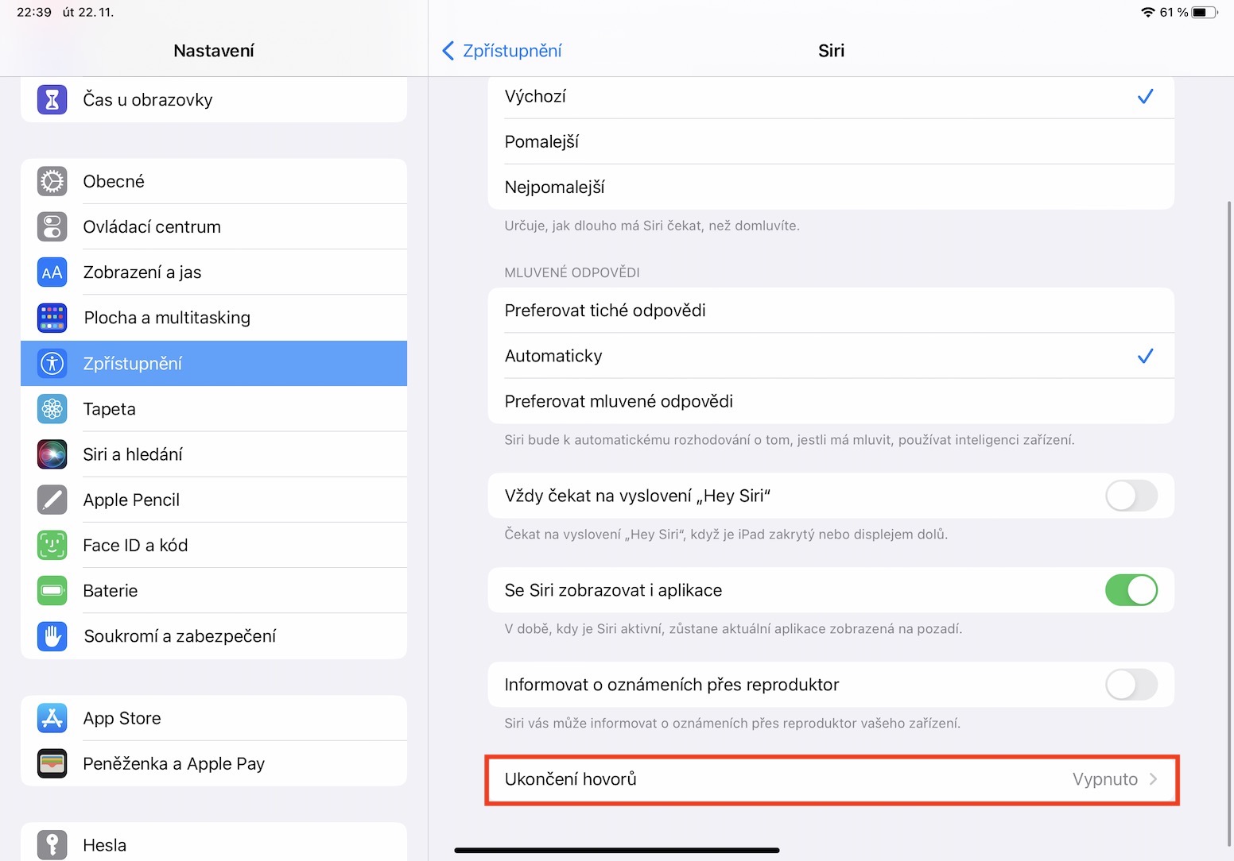Tap the battery status indicator
Viewport: 1234px width, 861px height.
tap(1204, 12)
